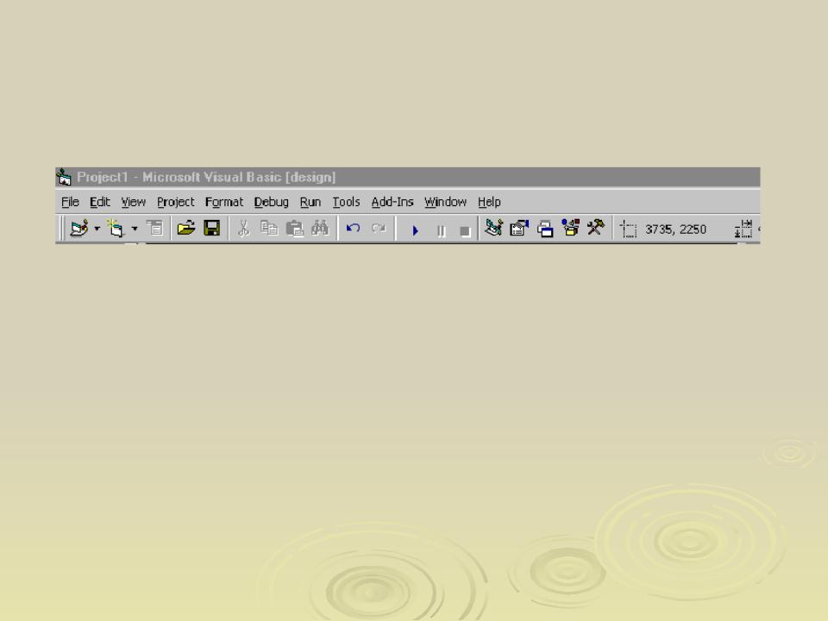
Task: Click the Copy toolbar icon
Action: (269, 228)
